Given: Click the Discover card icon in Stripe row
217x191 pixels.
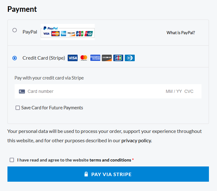Looking at the screenshot, I should coord(107,58).
